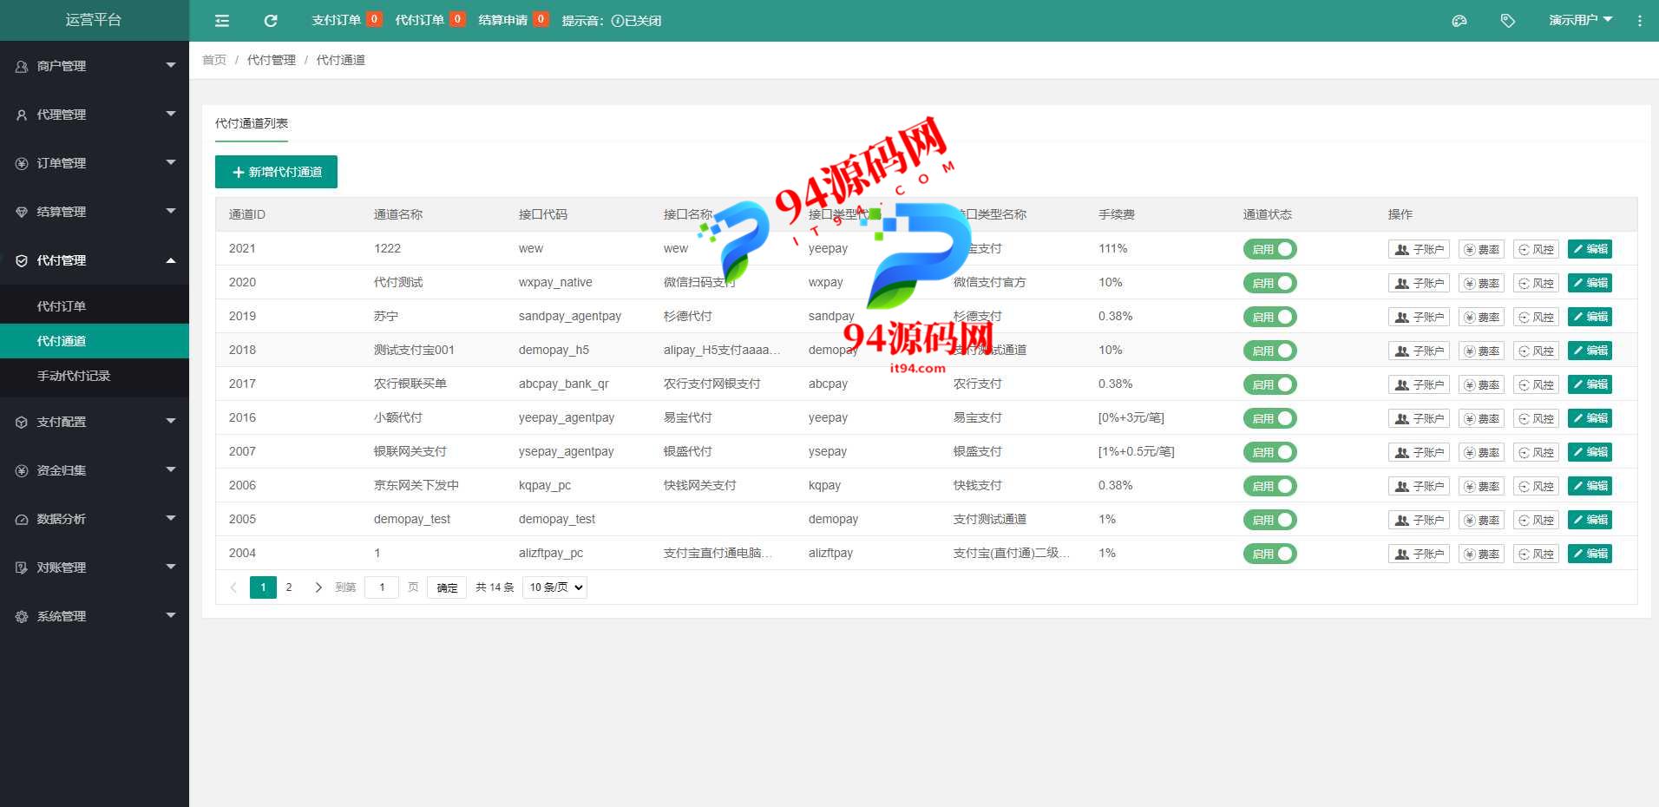1659x807 pixels.
Task: Click the 支付配置 cube icon
Action: (22, 422)
